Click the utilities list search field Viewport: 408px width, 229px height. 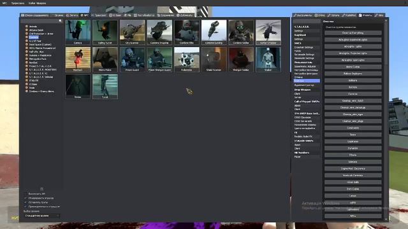coord(307,21)
